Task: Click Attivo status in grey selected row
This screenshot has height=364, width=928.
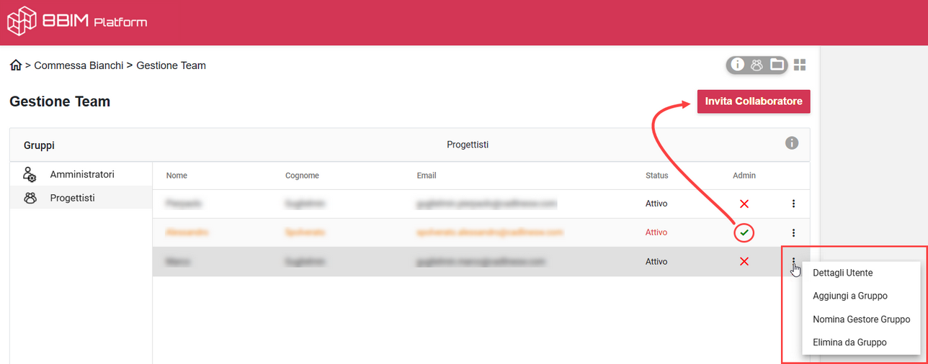Action: click(x=656, y=262)
